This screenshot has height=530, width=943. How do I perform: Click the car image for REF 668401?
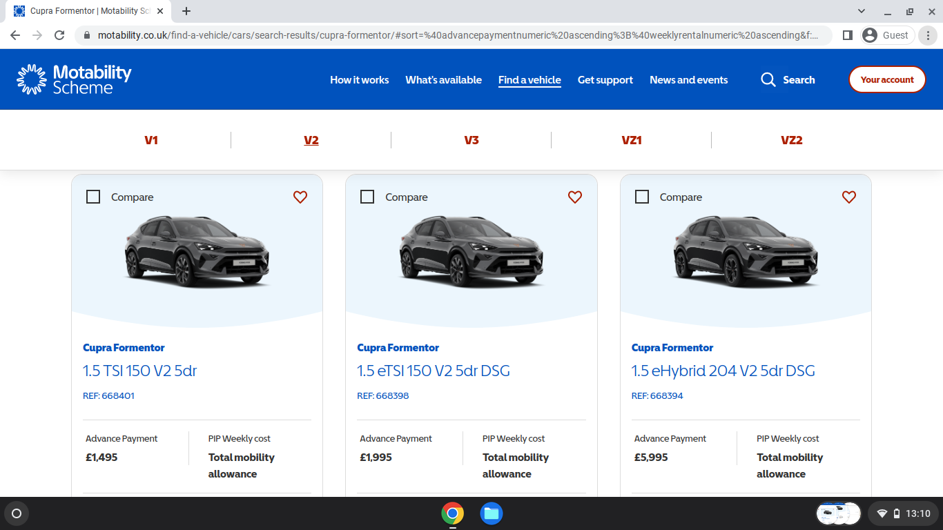pyautogui.click(x=197, y=252)
